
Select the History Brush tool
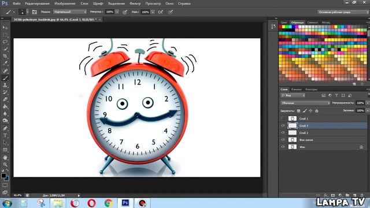coord(5,92)
